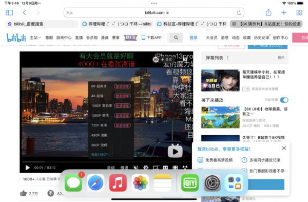Click the 下载APP link
308x202 pixels.
(151, 38)
